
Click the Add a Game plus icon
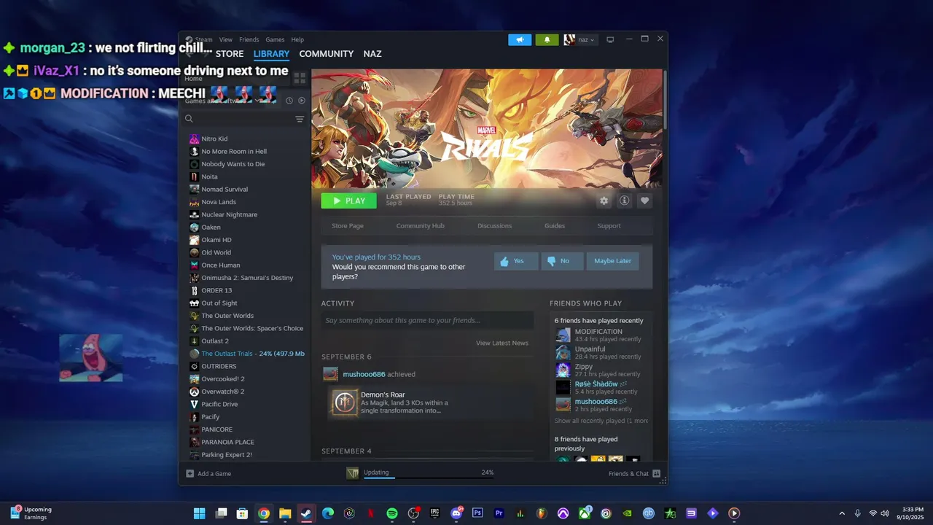pos(190,474)
